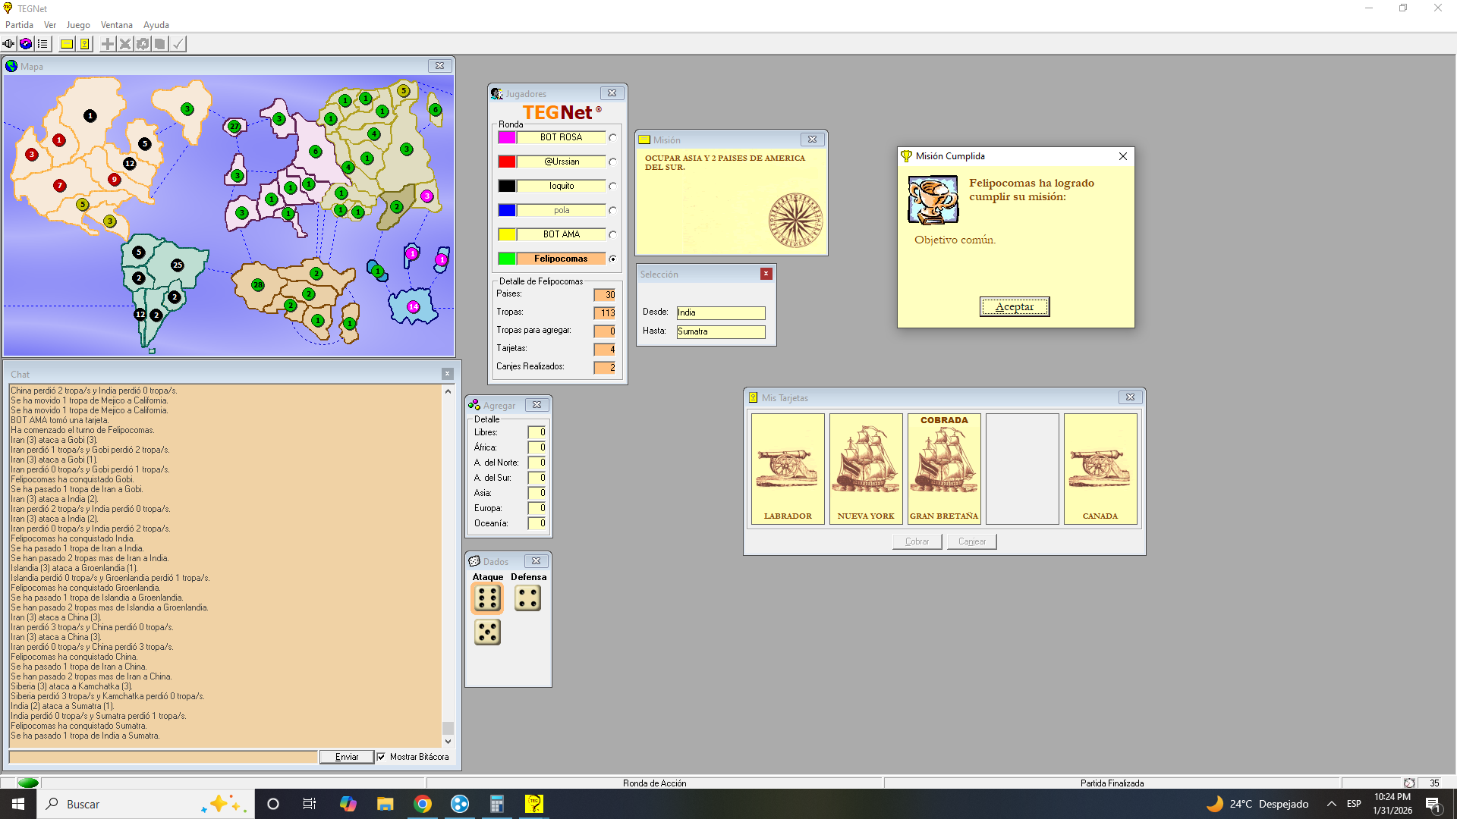Open the yellow mission card toolbar icon
Viewport: 1457px width, 819px height.
pos(67,44)
